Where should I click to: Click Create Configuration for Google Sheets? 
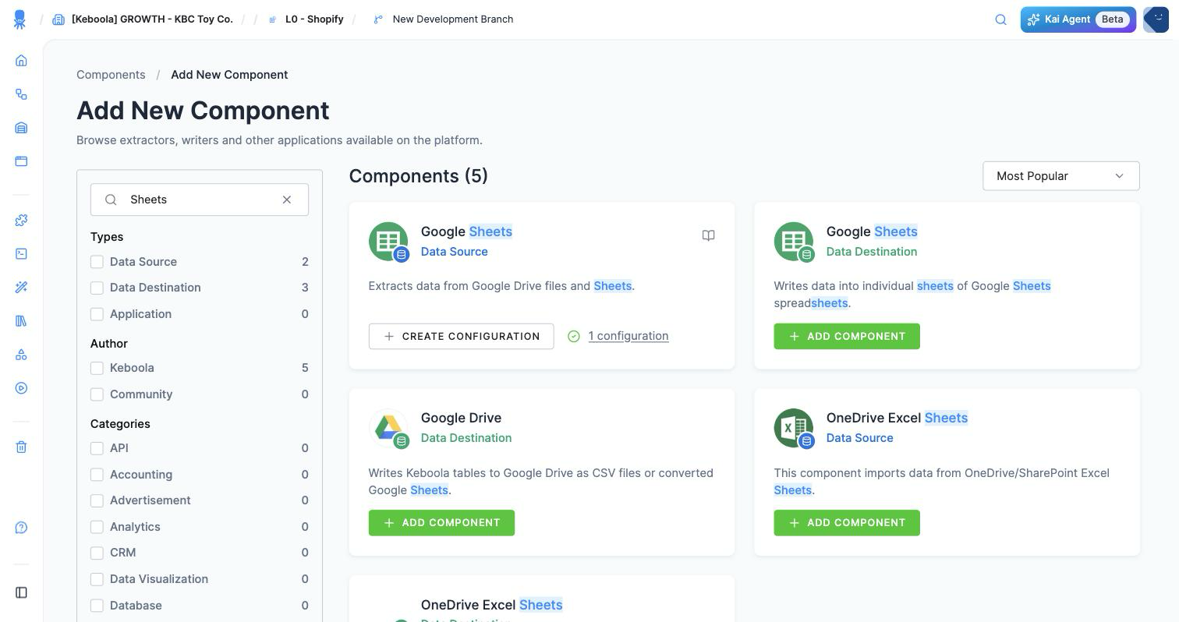pyautogui.click(x=461, y=336)
